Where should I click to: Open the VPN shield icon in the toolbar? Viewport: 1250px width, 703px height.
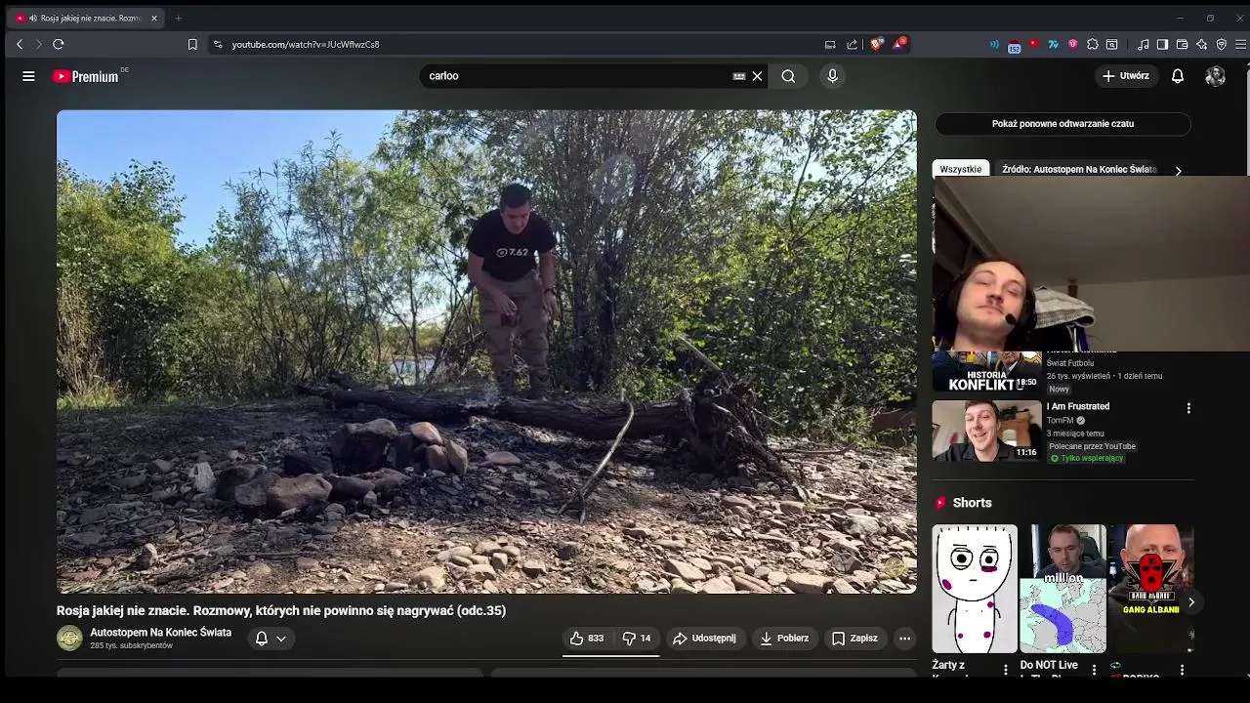coord(1221,44)
